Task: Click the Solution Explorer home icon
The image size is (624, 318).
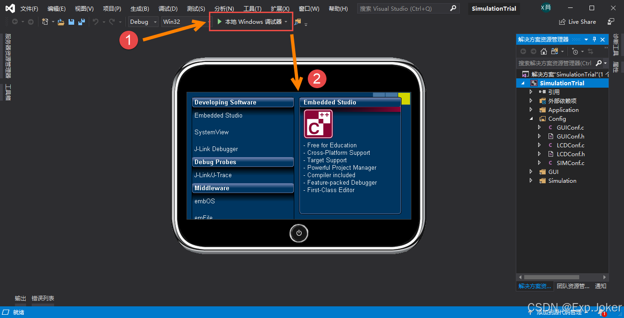Action: coord(544,51)
